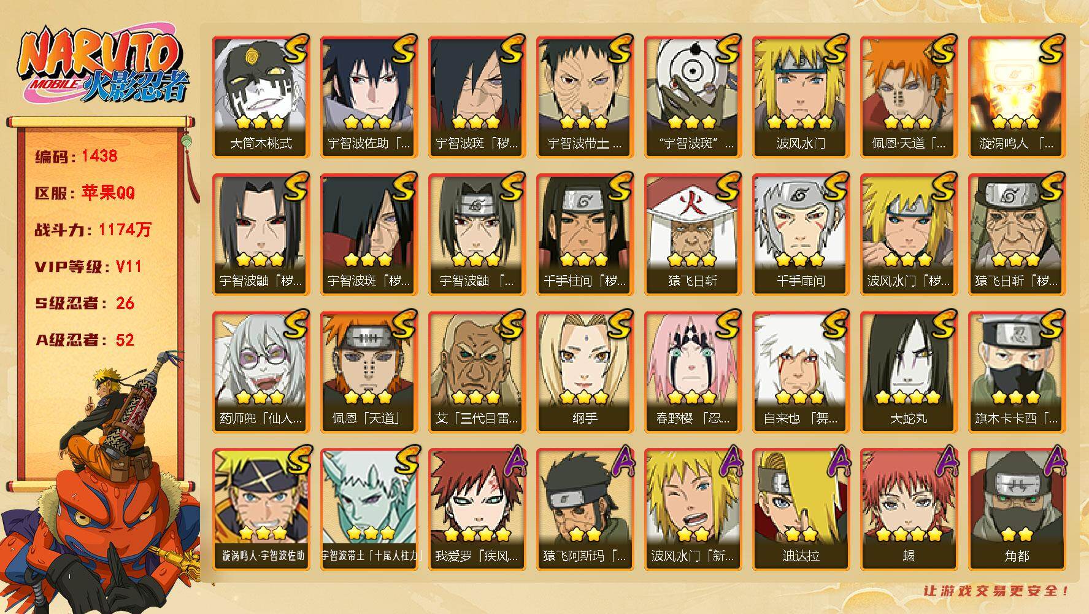Open the 艾「三代目雷...」 ninja card
This screenshot has width=1089, height=614.
click(477, 372)
